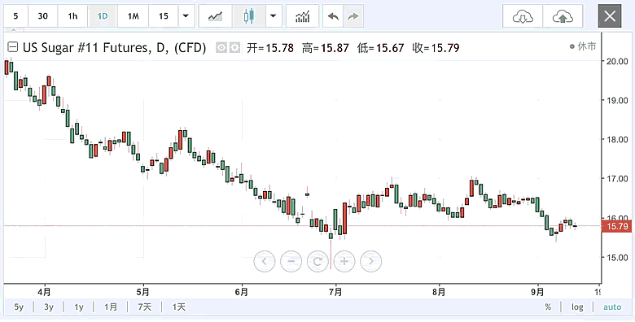The width and height of the screenshot is (635, 322).
Task: Open series settings gear icon
Action: pyautogui.click(x=235, y=48)
